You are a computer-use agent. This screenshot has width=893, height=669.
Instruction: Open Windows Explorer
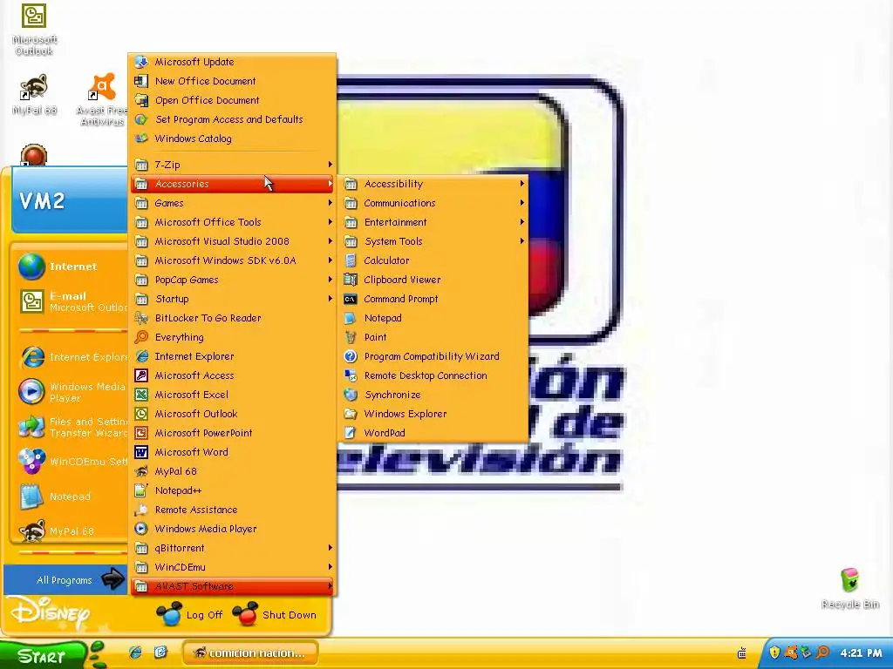coord(434,414)
